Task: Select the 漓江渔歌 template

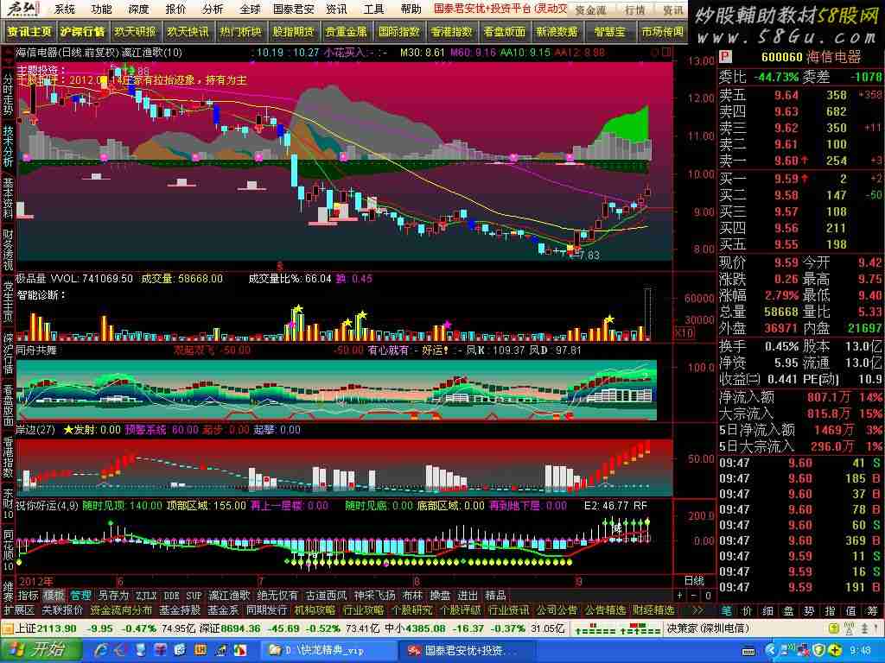Action: click(228, 596)
